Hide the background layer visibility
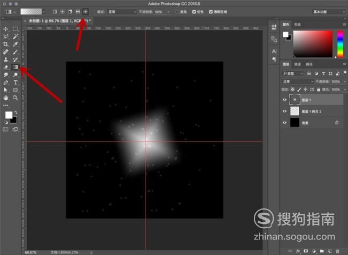The height and width of the screenshot is (255, 348). coord(284,123)
